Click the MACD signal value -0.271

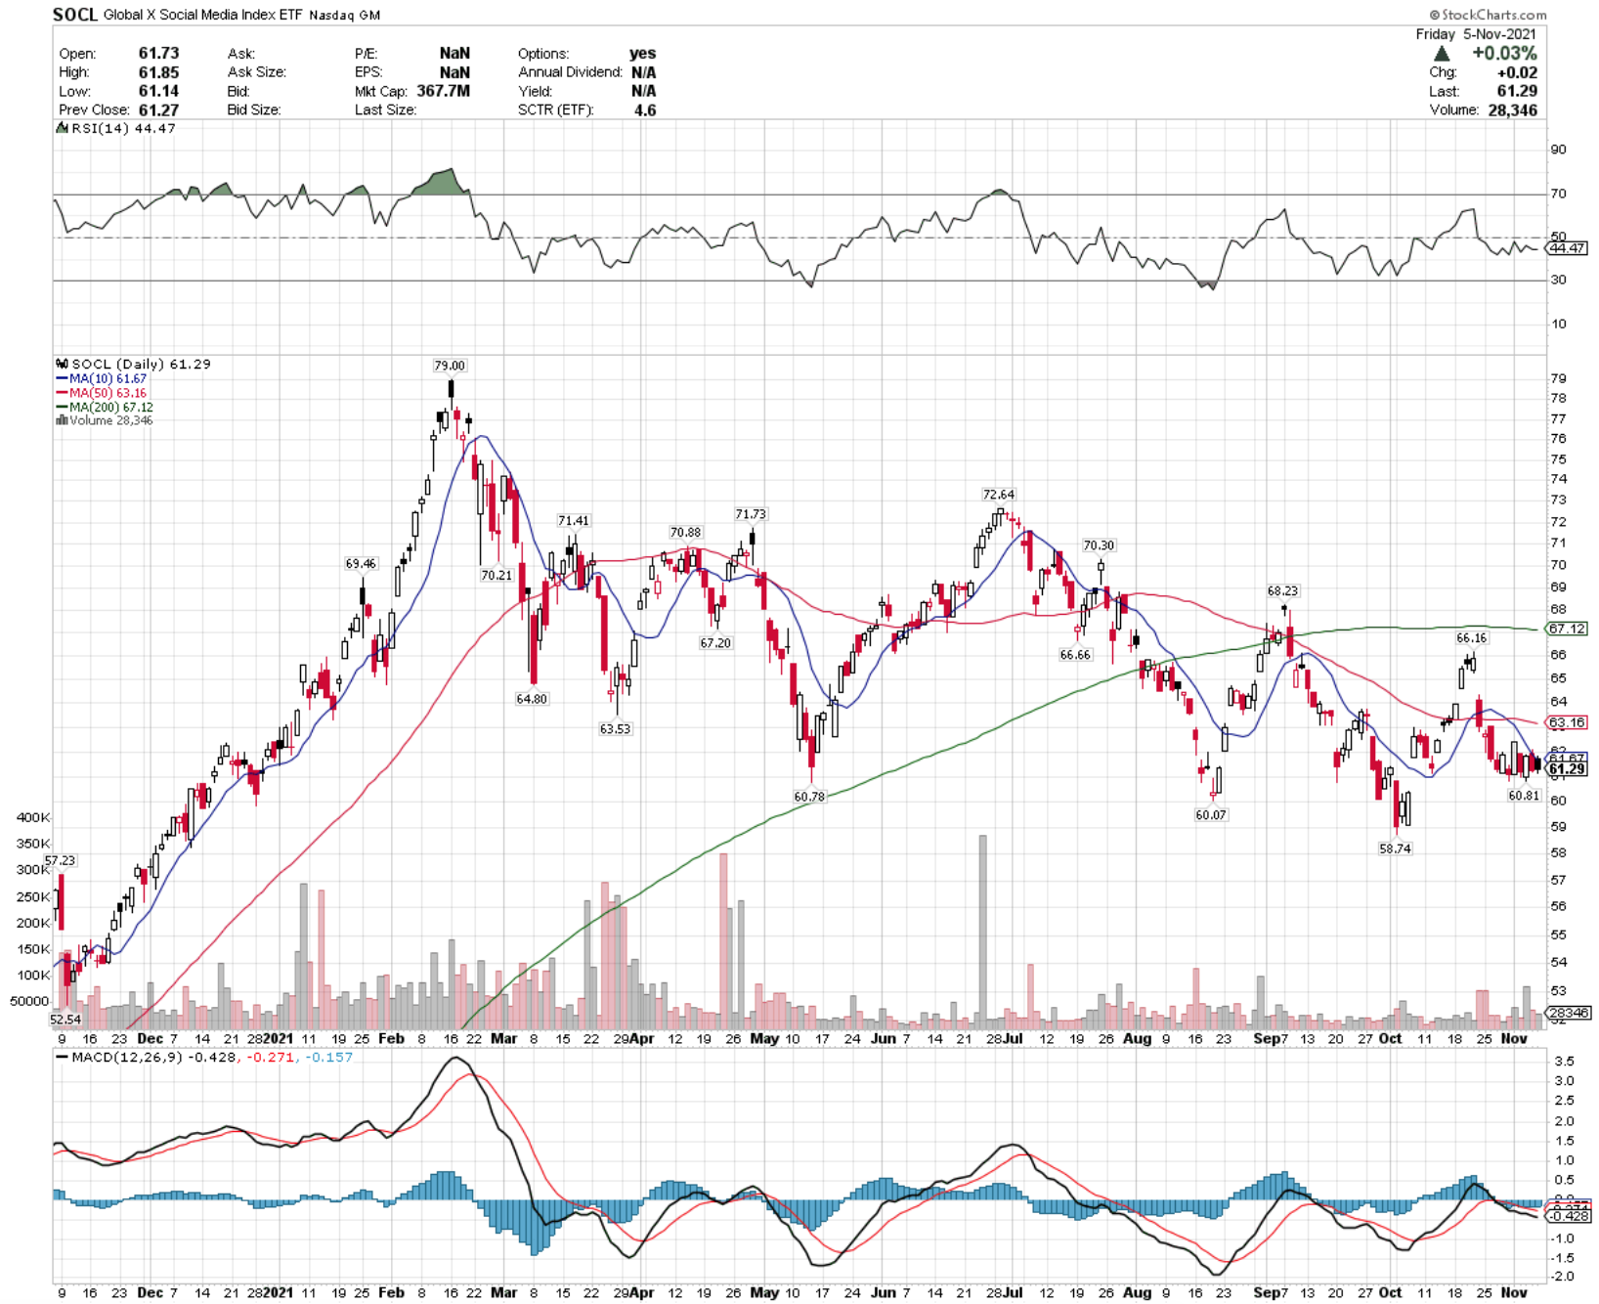point(271,1057)
